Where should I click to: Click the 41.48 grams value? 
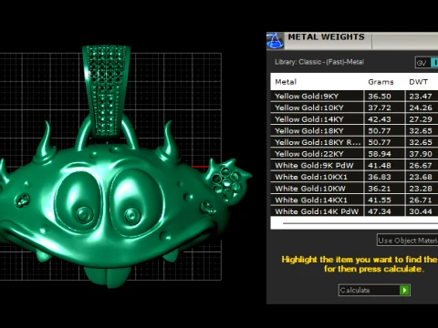tap(380, 166)
